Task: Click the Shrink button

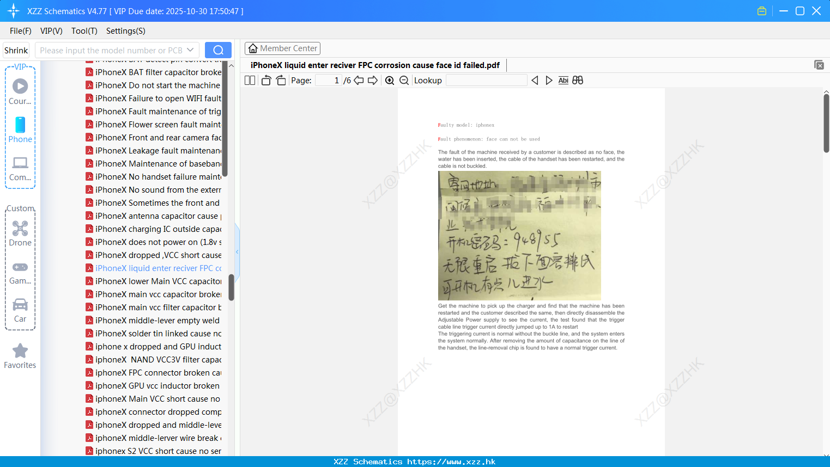Action: 16,50
